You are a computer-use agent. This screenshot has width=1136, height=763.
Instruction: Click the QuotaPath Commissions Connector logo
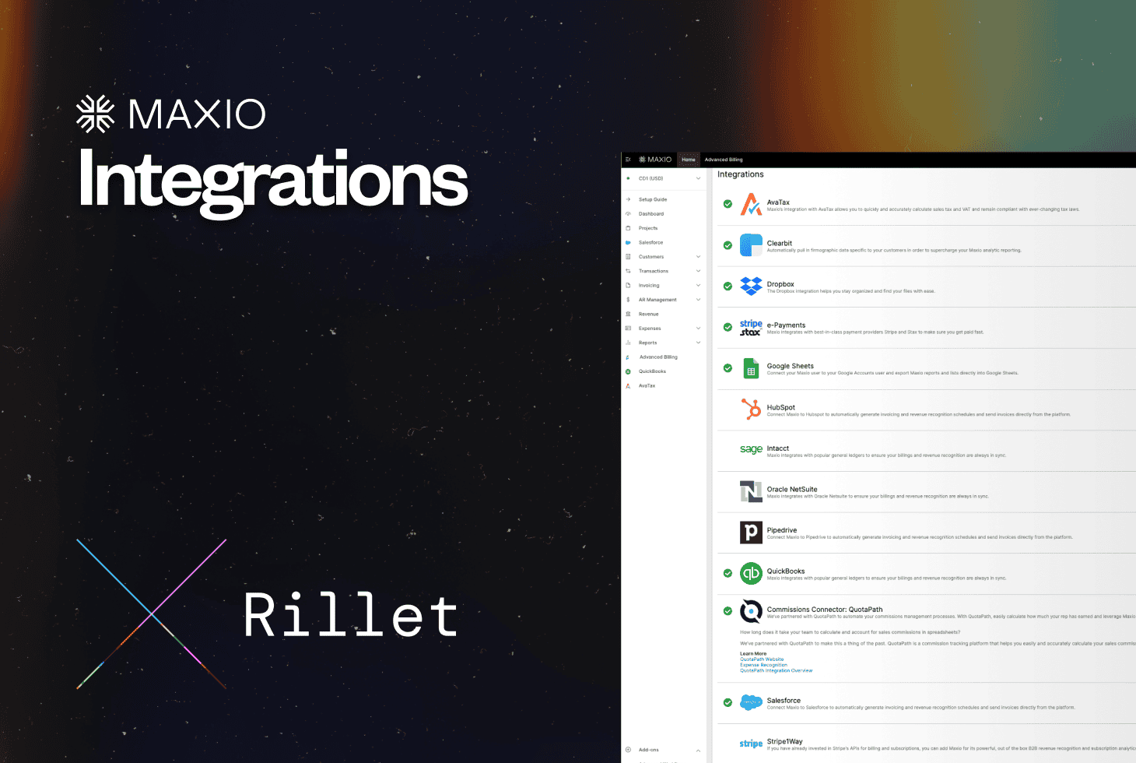coord(751,611)
